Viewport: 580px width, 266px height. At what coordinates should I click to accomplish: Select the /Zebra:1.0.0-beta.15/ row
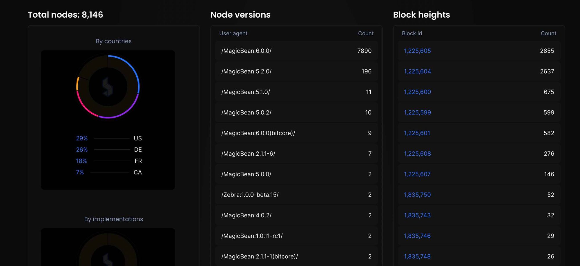[296, 195]
